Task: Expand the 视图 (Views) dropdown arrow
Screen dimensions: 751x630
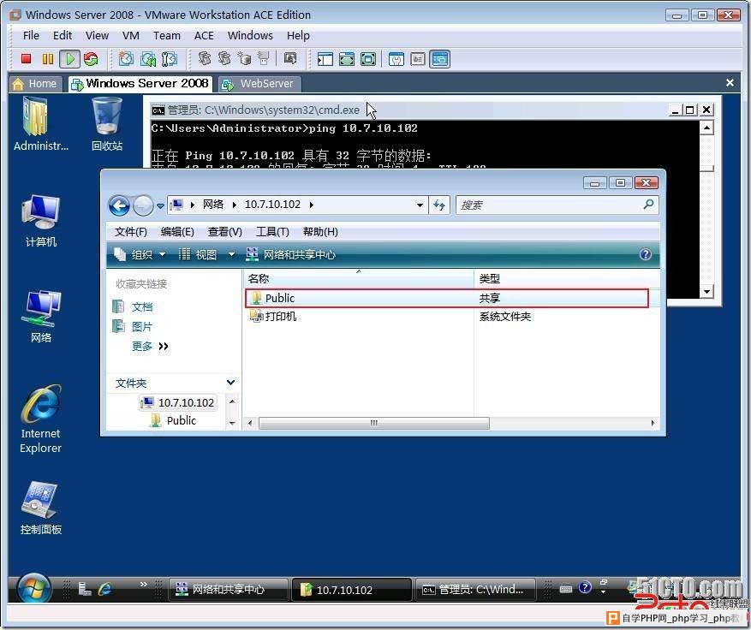Action: click(231, 254)
